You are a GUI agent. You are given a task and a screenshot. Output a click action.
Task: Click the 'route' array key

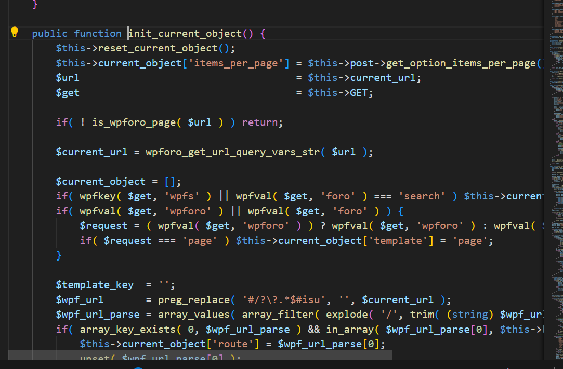tap(233, 344)
